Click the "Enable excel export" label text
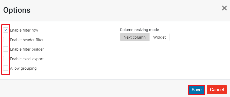The height and width of the screenshot is (97, 230). point(27,59)
